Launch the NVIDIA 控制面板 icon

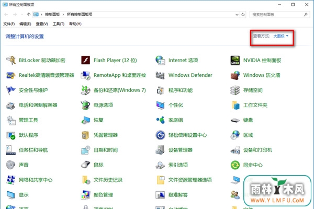[235, 60]
